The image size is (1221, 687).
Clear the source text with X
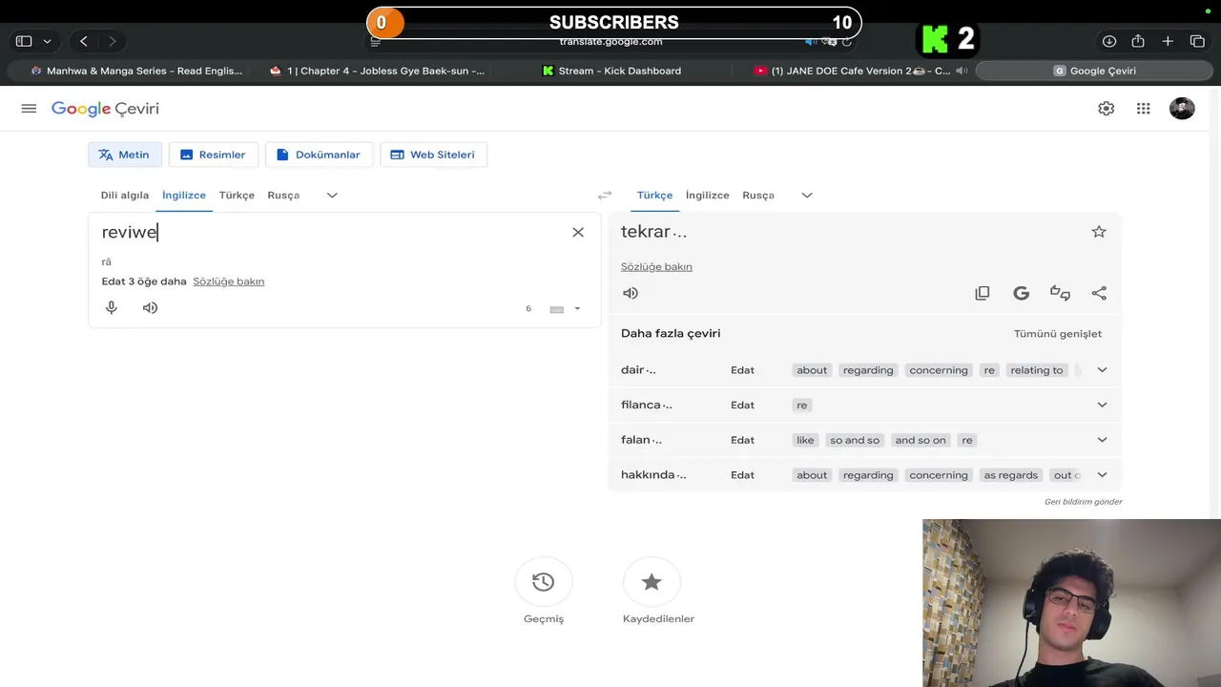tap(578, 232)
